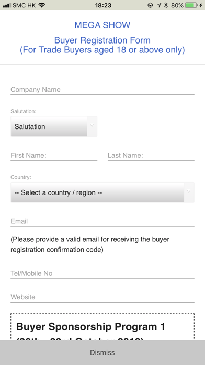Tap the battery indicator icon

[x=191, y=5]
